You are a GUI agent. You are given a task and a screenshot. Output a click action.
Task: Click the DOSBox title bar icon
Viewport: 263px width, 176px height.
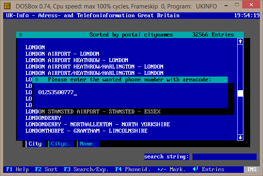tap(7, 6)
